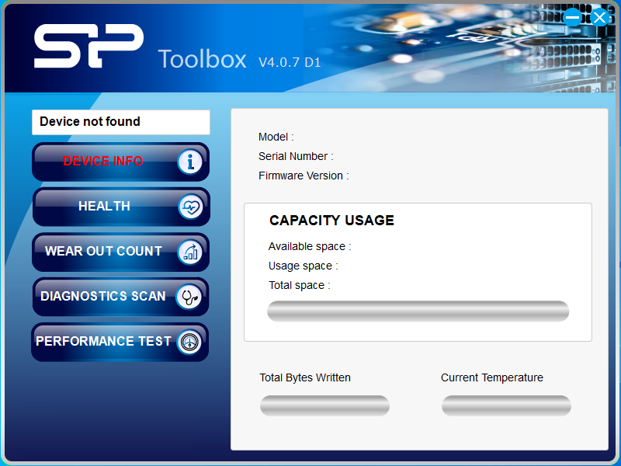Go to the PERFORMANCE TEST page
The width and height of the screenshot is (621, 466).
pos(120,342)
